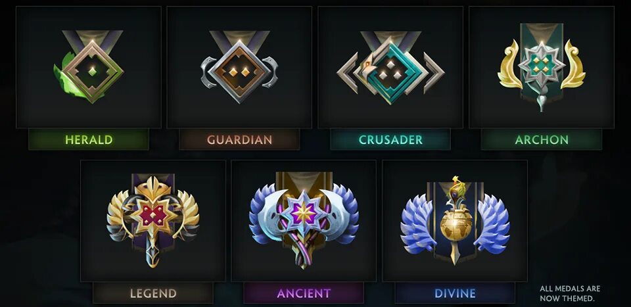Select the CRUSADER name plate
This screenshot has width=631, height=307.
390,139
